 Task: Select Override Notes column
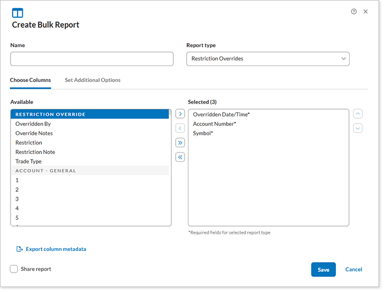pyautogui.click(x=34, y=134)
